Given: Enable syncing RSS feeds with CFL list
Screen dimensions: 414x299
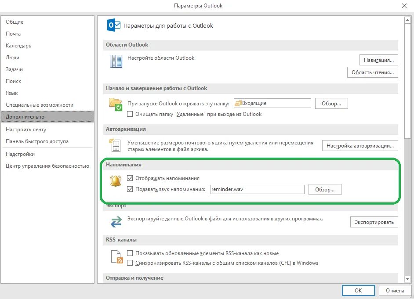Looking at the screenshot, I should click(130, 263).
